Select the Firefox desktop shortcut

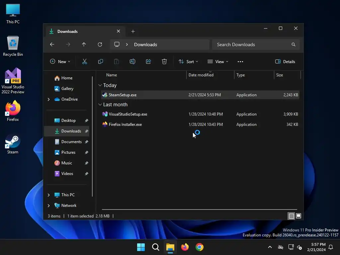click(13, 111)
